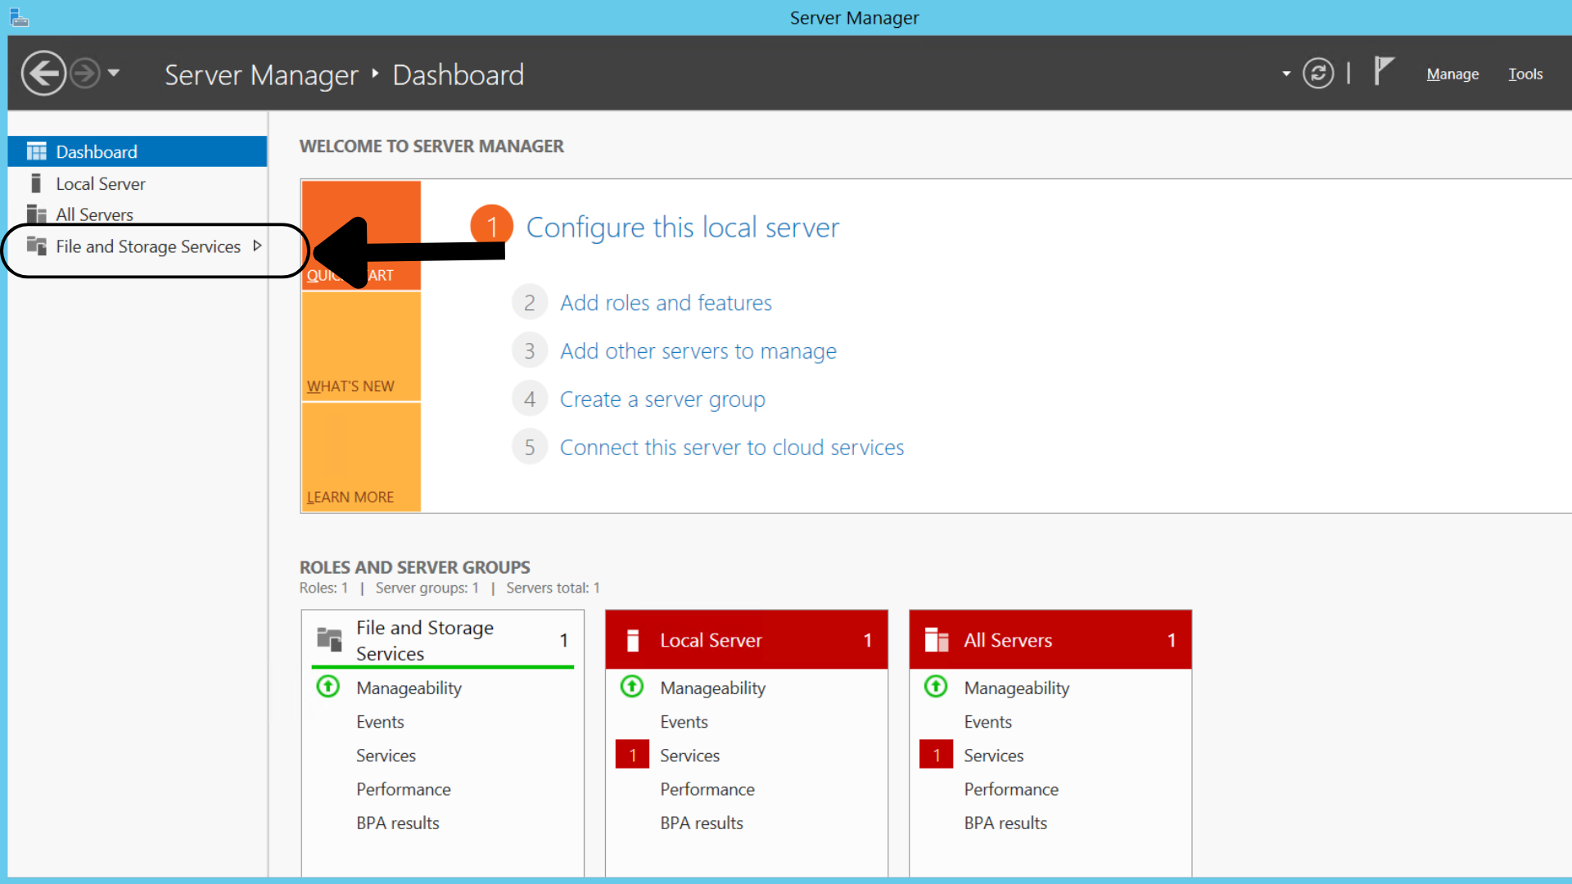The height and width of the screenshot is (884, 1572).
Task: Expand the dropdown arrow beside Refresh
Action: 1286,74
